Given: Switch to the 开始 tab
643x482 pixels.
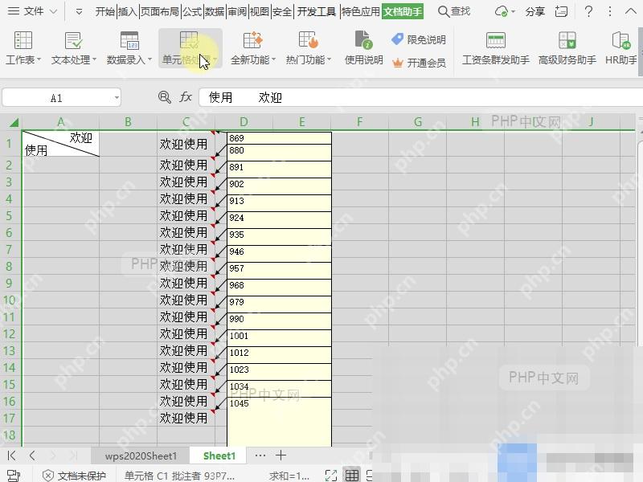Looking at the screenshot, I should pyautogui.click(x=105, y=11).
